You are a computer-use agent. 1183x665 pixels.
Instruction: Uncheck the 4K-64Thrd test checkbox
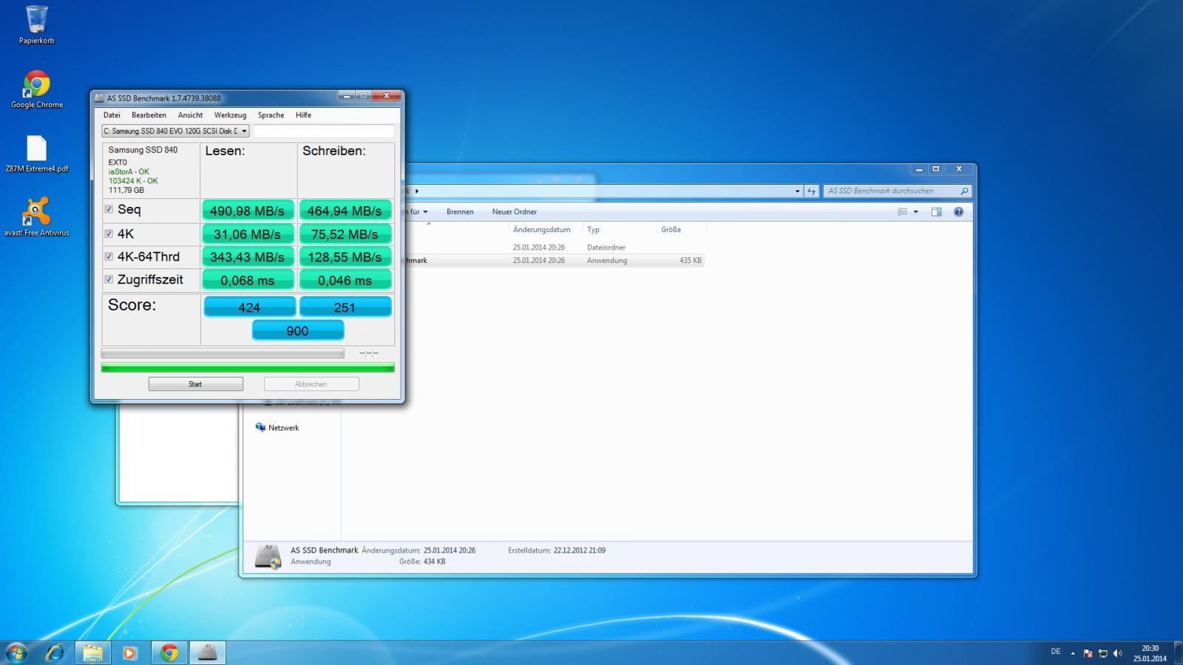point(109,256)
